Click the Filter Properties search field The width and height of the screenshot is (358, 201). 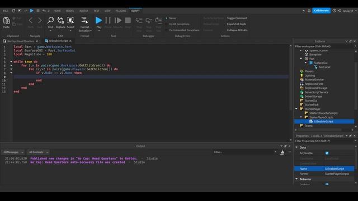pyautogui.click(x=324, y=141)
